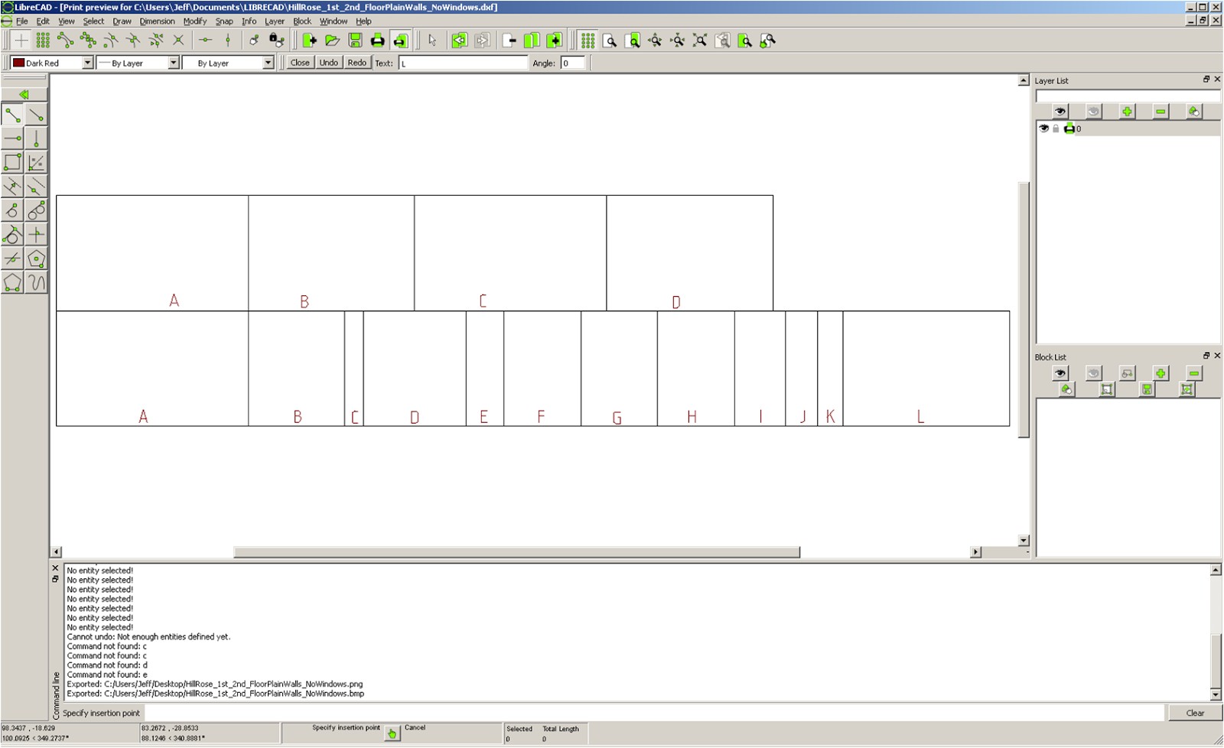The image size is (1224, 748).
Task: Lock layer 0 via the padlock
Action: pos(1056,128)
